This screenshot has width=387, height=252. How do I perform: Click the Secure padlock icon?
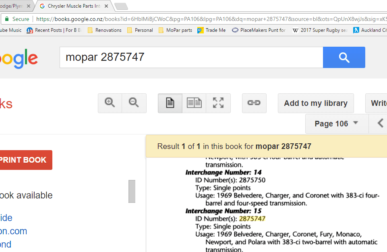(7, 19)
